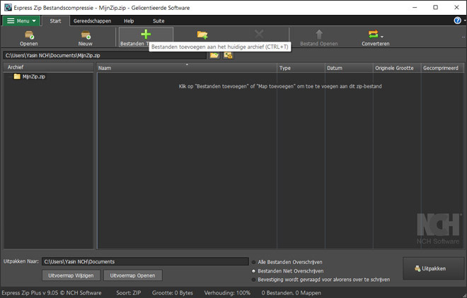Open an archive with the Openen button
This screenshot has width=467, height=298.
[x=29, y=38]
